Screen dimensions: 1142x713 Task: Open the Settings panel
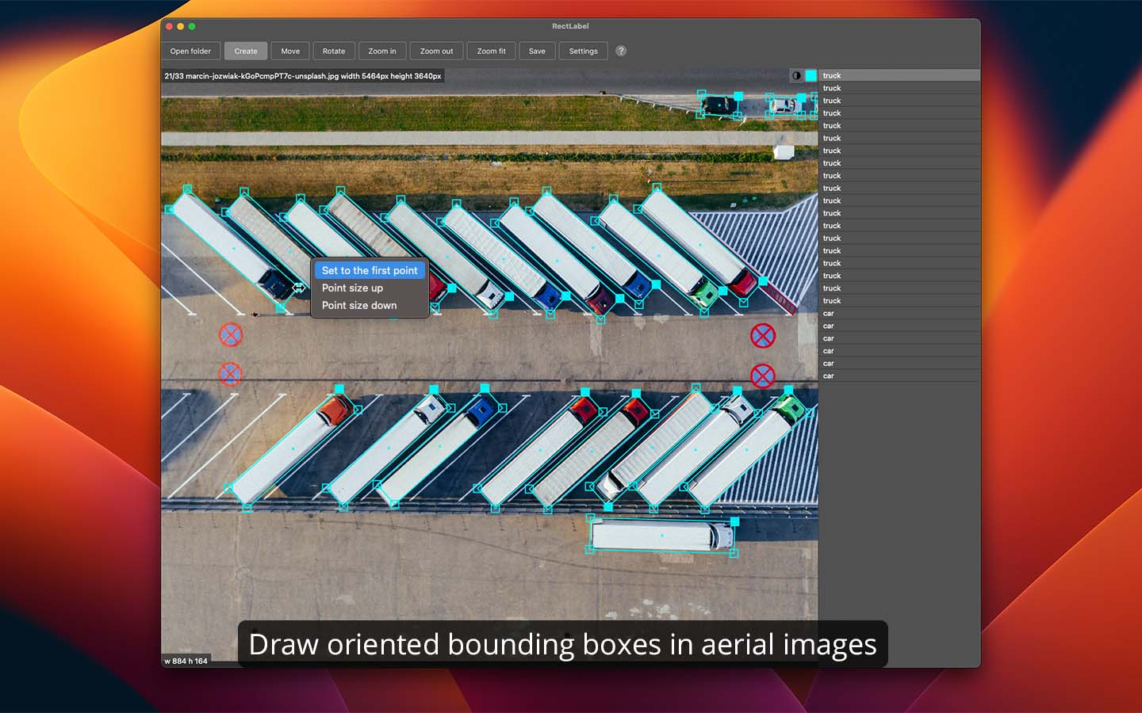point(583,51)
